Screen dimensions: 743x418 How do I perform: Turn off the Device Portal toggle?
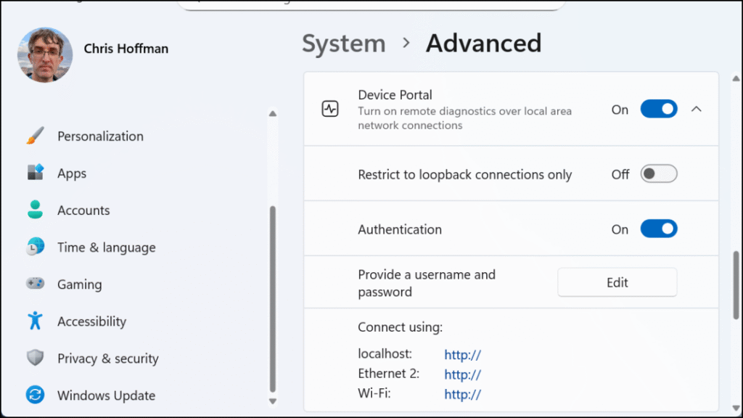click(658, 110)
